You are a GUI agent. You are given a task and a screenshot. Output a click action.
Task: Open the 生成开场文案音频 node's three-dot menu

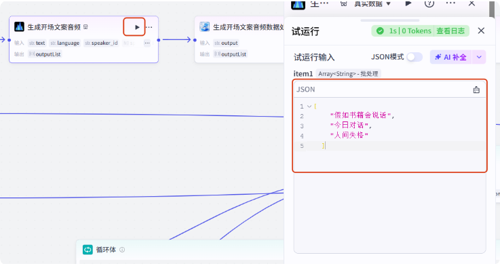point(149,27)
